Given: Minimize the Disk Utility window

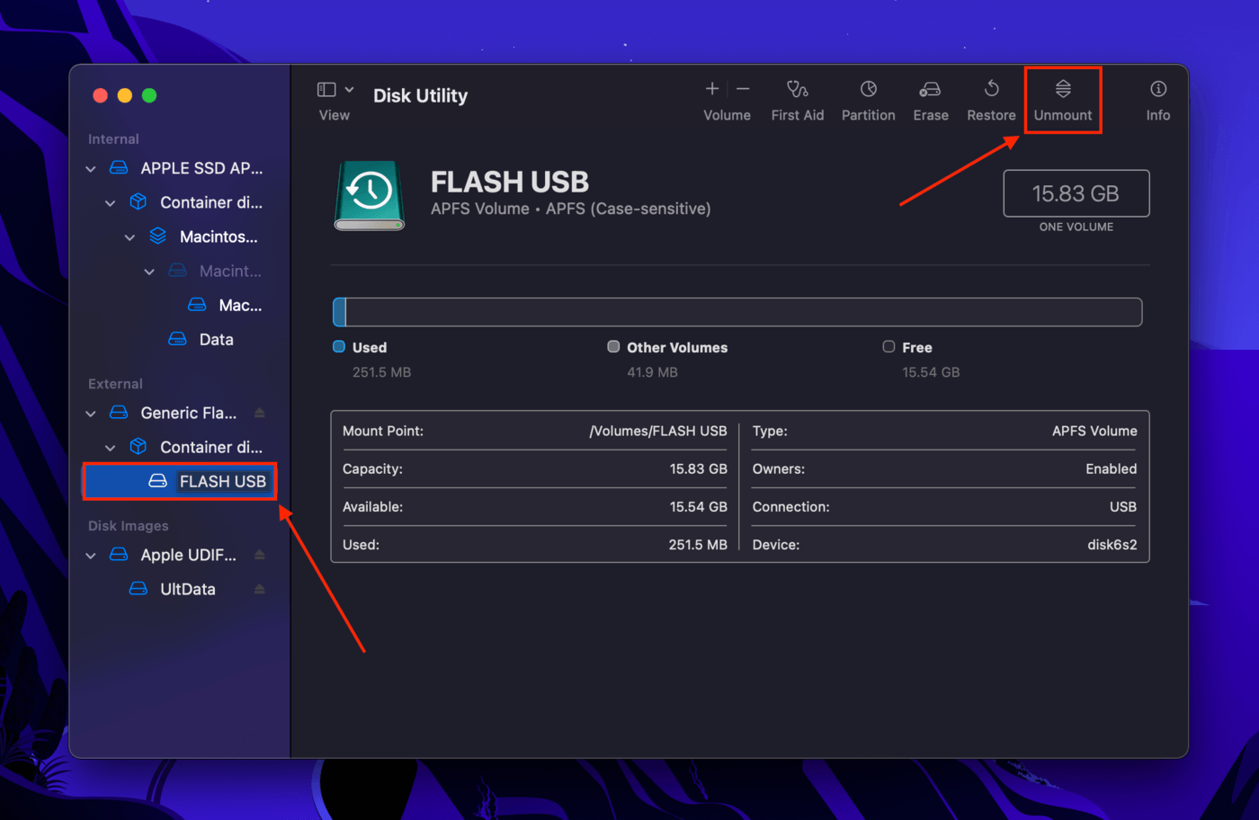Looking at the screenshot, I should [125, 95].
